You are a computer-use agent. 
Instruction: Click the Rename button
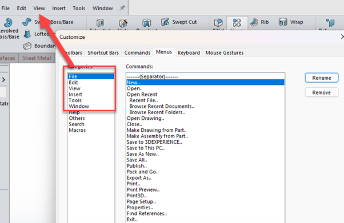click(x=322, y=78)
